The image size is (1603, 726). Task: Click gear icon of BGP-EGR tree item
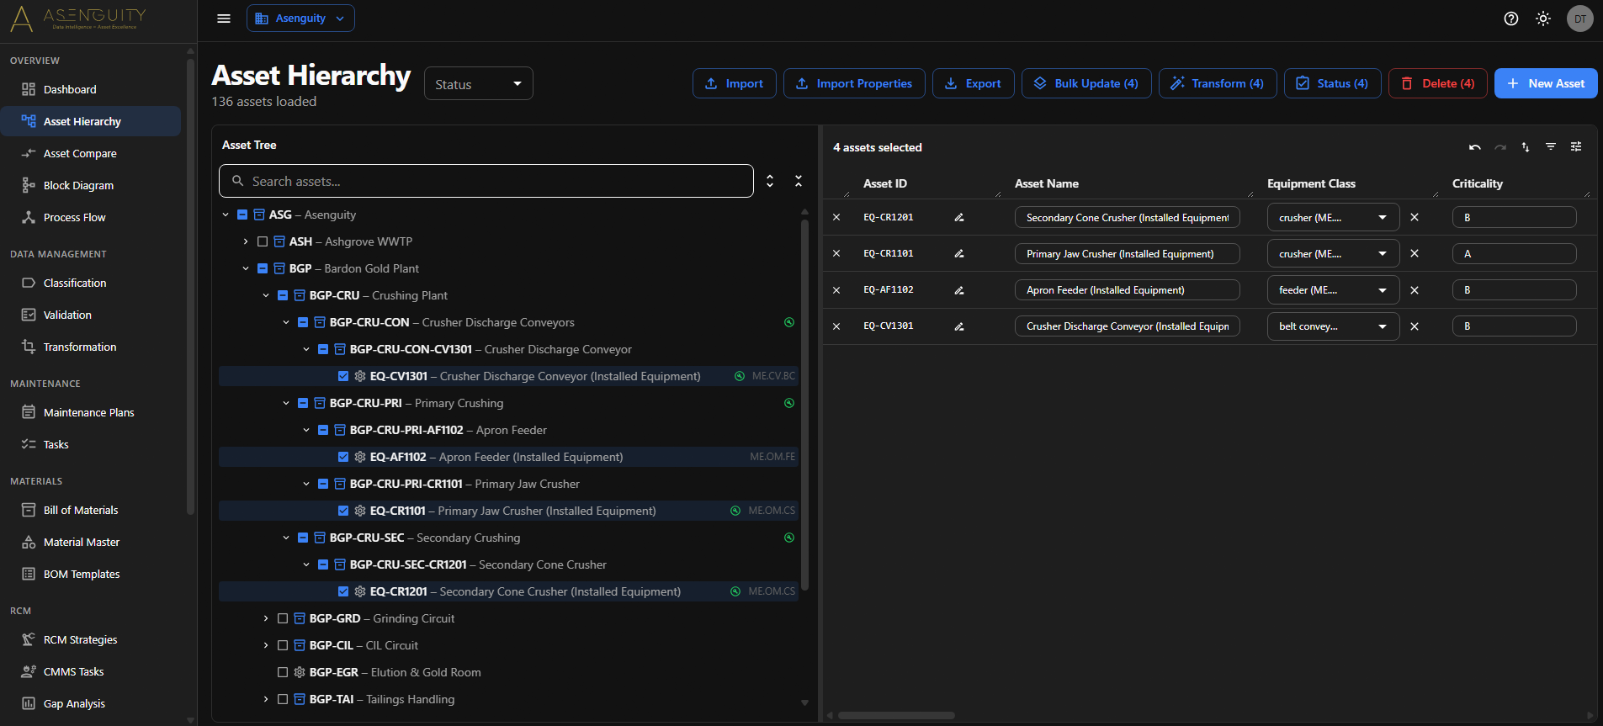(x=300, y=672)
